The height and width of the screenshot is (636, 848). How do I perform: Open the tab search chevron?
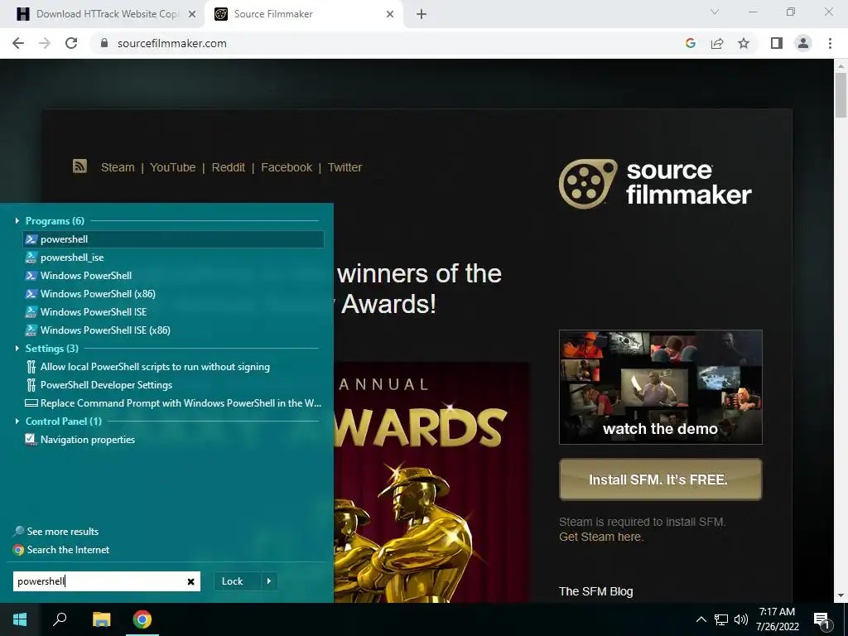tap(715, 12)
